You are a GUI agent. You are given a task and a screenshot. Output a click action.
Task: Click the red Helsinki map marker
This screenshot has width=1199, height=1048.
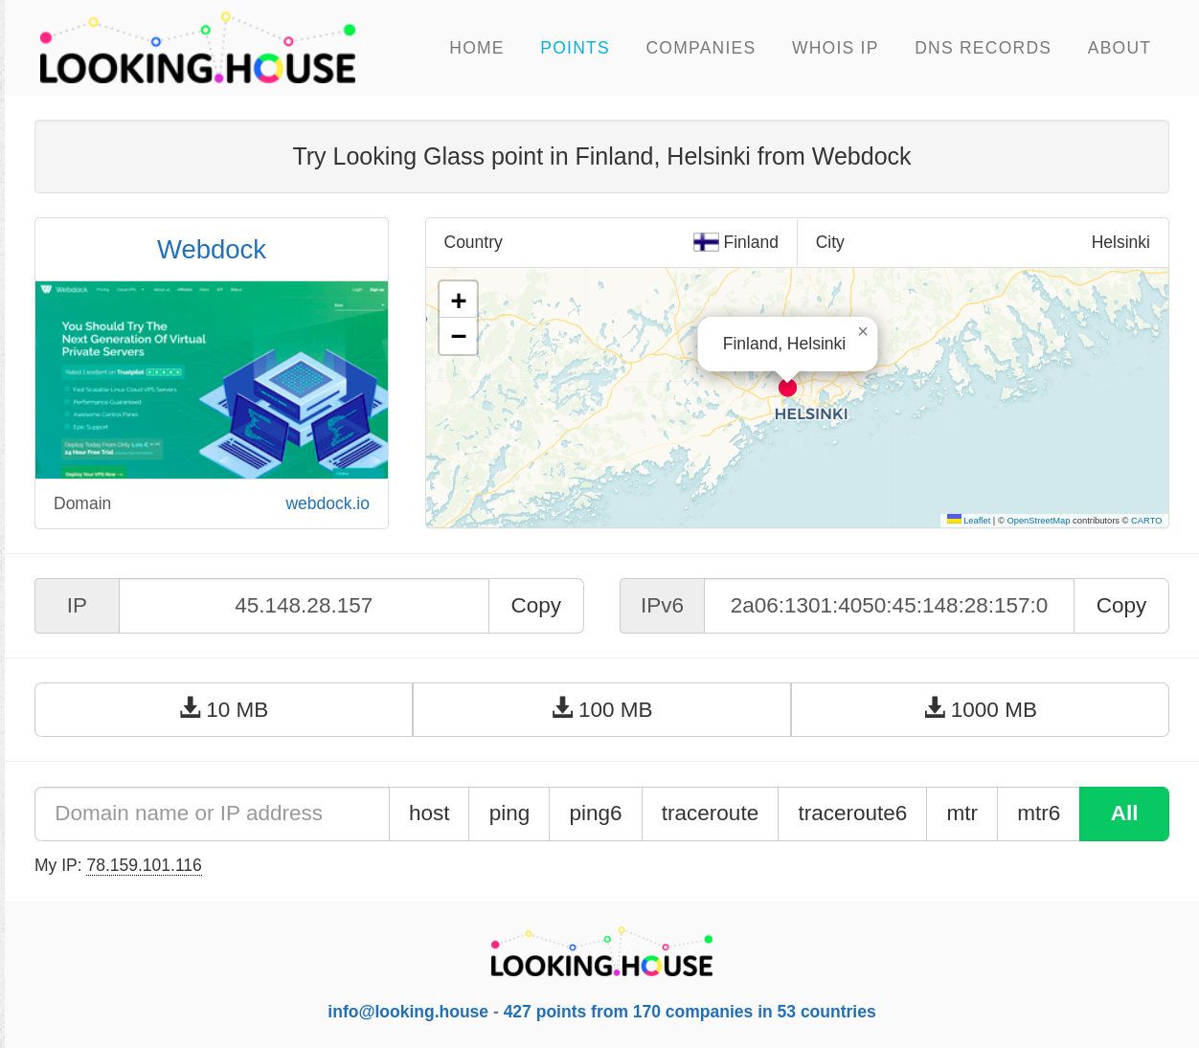(x=787, y=388)
